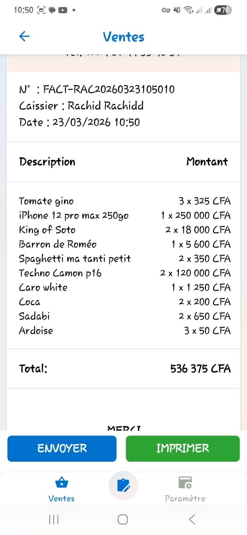Tap the Android recent apps icon
The width and height of the screenshot is (247, 535).
pos(54,519)
